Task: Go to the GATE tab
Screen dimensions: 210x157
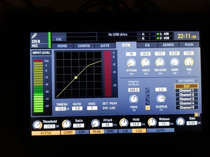Action: (x=105, y=46)
